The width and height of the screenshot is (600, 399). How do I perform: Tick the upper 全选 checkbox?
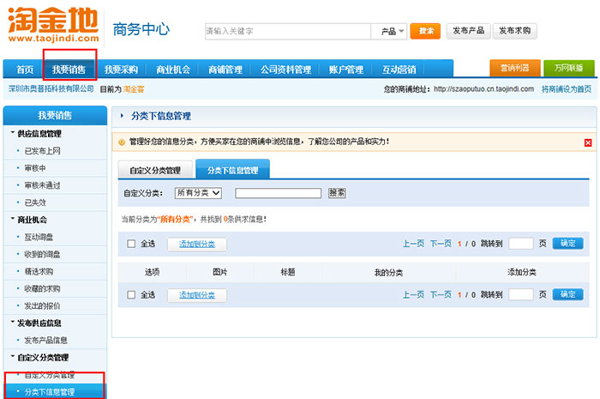[x=131, y=244]
